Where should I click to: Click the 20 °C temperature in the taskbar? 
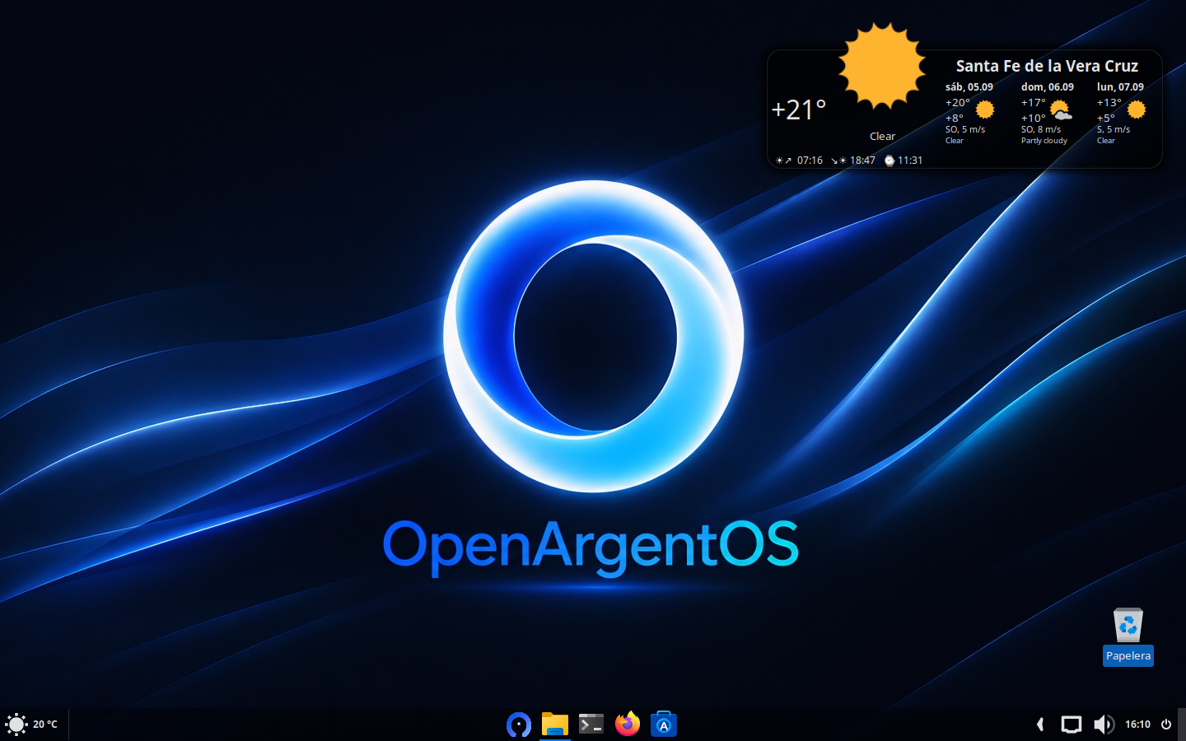[x=45, y=725]
